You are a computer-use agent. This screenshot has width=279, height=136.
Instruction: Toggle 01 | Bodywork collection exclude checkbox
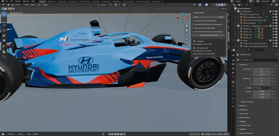tap(270, 11)
